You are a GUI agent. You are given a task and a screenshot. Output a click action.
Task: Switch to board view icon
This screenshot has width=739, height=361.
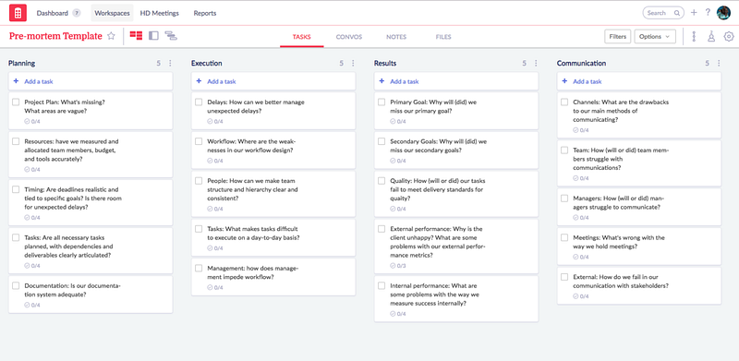pyautogui.click(x=136, y=36)
